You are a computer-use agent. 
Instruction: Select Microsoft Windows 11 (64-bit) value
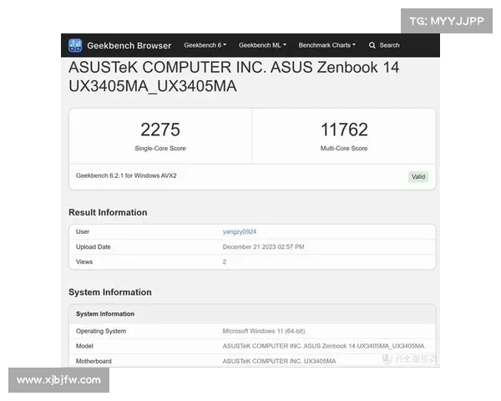(264, 331)
